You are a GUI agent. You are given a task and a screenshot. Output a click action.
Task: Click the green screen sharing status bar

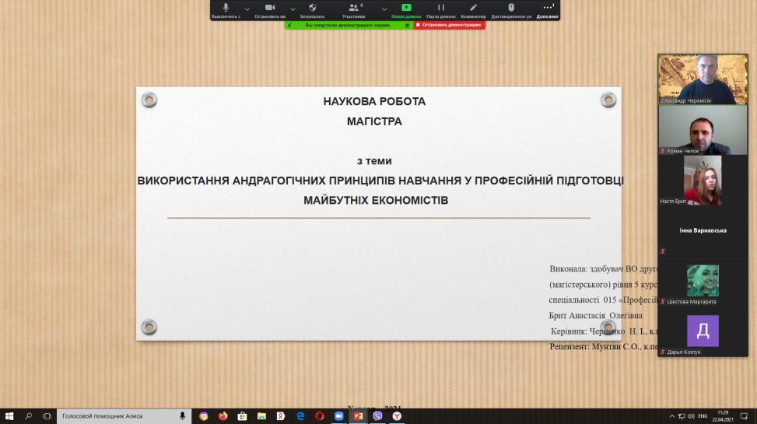click(347, 25)
